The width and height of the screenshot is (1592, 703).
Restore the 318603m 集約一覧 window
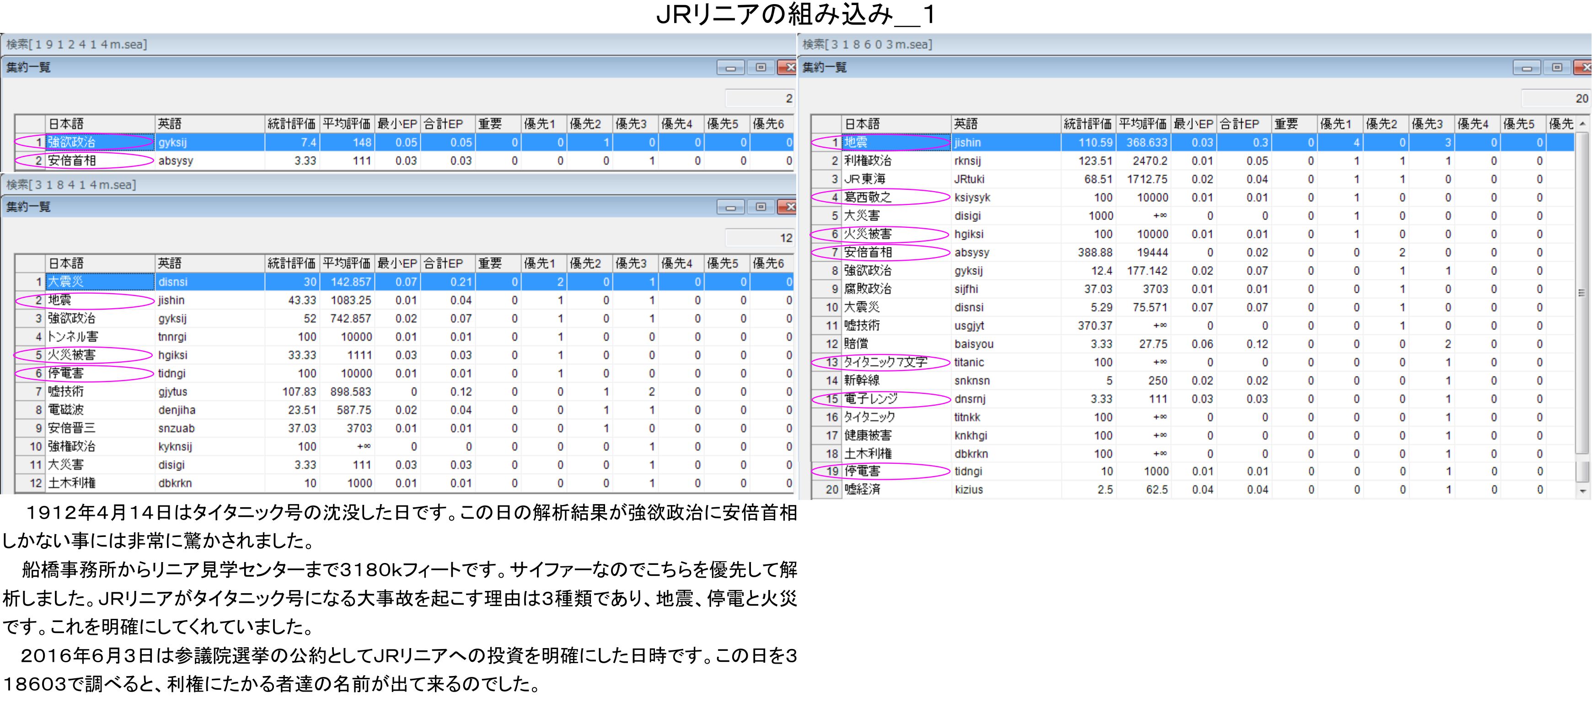[1557, 67]
